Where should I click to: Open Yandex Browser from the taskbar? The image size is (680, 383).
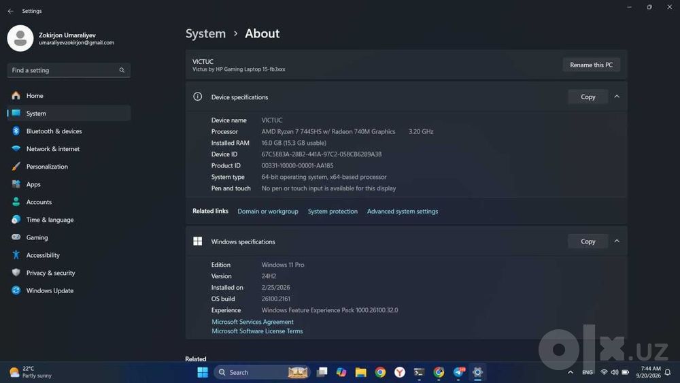(x=400, y=372)
